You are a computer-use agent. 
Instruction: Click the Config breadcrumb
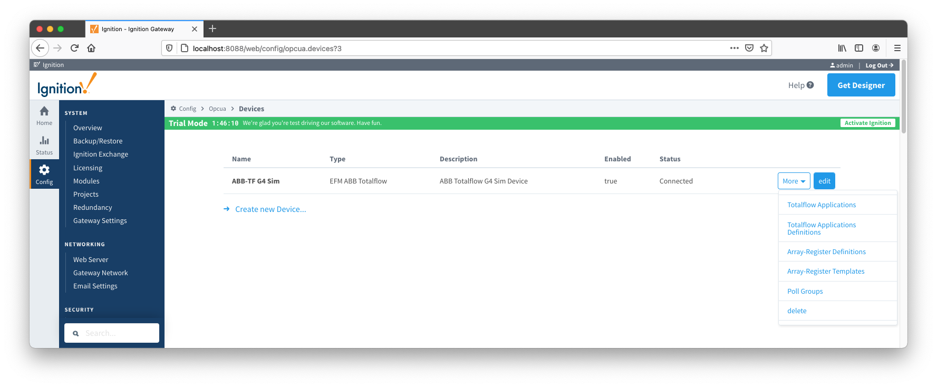tap(187, 109)
